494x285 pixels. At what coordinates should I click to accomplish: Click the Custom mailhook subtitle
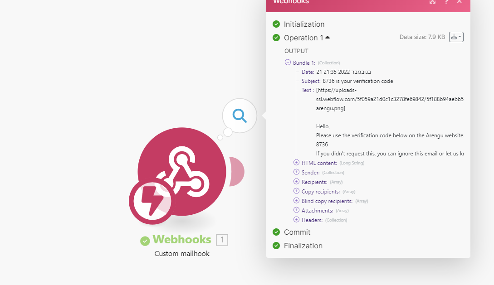[182, 254]
